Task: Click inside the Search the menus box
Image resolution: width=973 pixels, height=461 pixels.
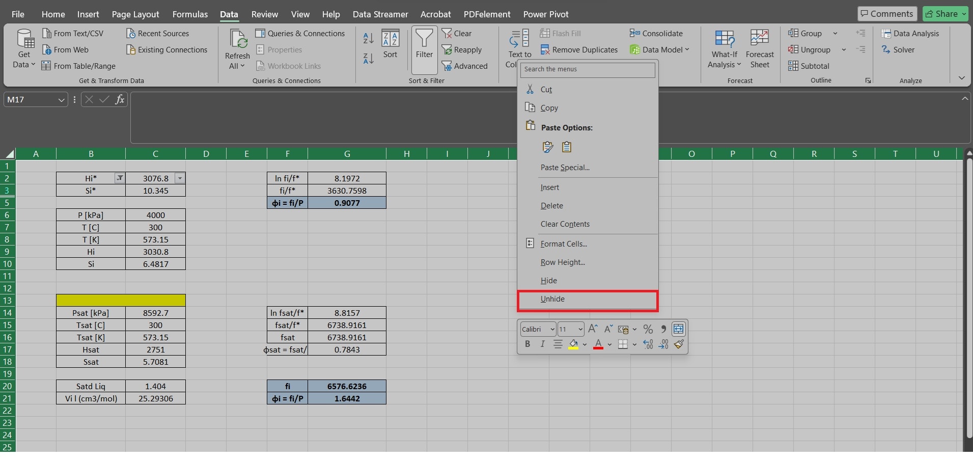Action: click(x=587, y=69)
